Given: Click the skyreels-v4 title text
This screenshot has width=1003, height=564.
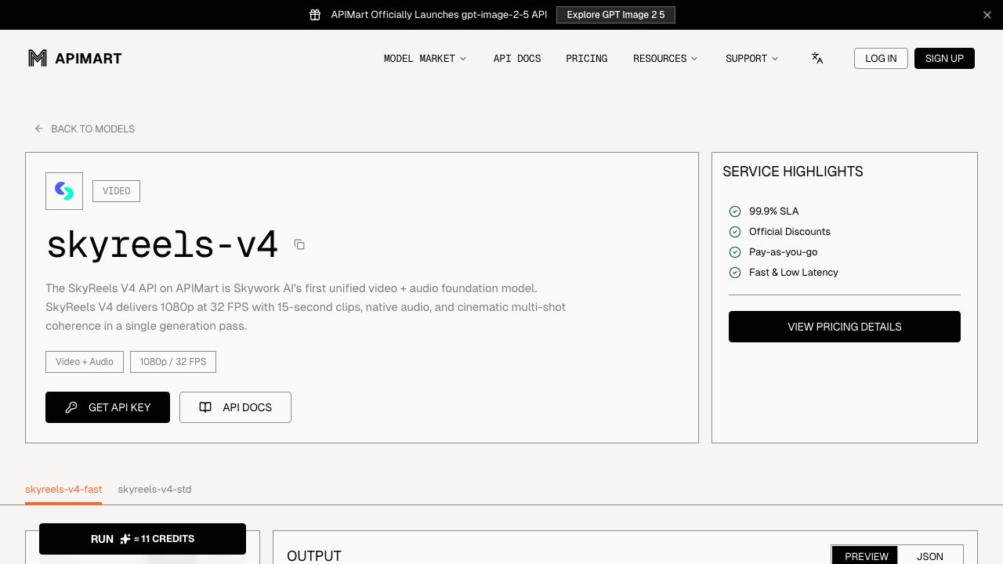Looking at the screenshot, I should (x=162, y=244).
